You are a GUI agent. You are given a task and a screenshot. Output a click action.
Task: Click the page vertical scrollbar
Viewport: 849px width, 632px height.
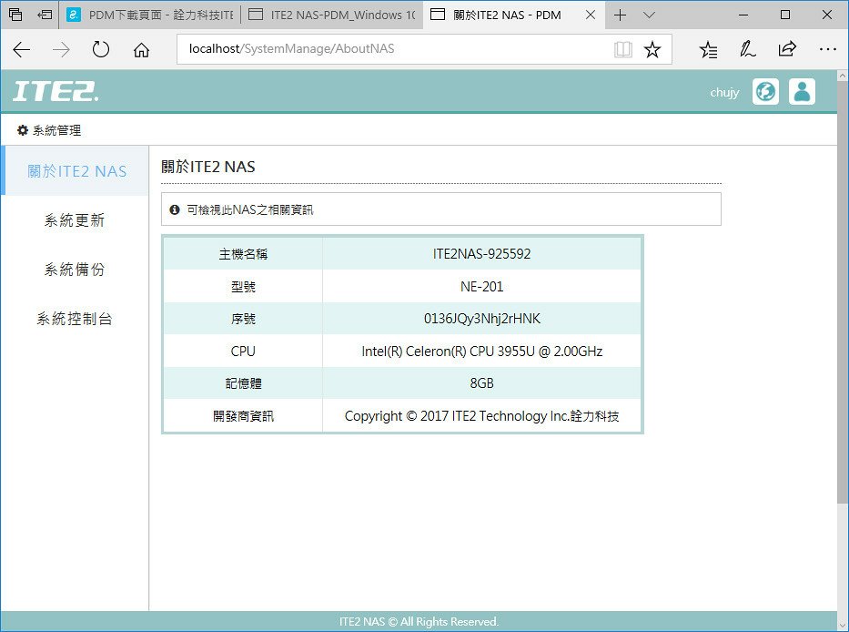click(x=843, y=292)
